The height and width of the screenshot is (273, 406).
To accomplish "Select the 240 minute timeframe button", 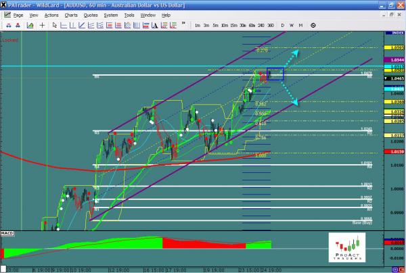I will click(261, 25).
